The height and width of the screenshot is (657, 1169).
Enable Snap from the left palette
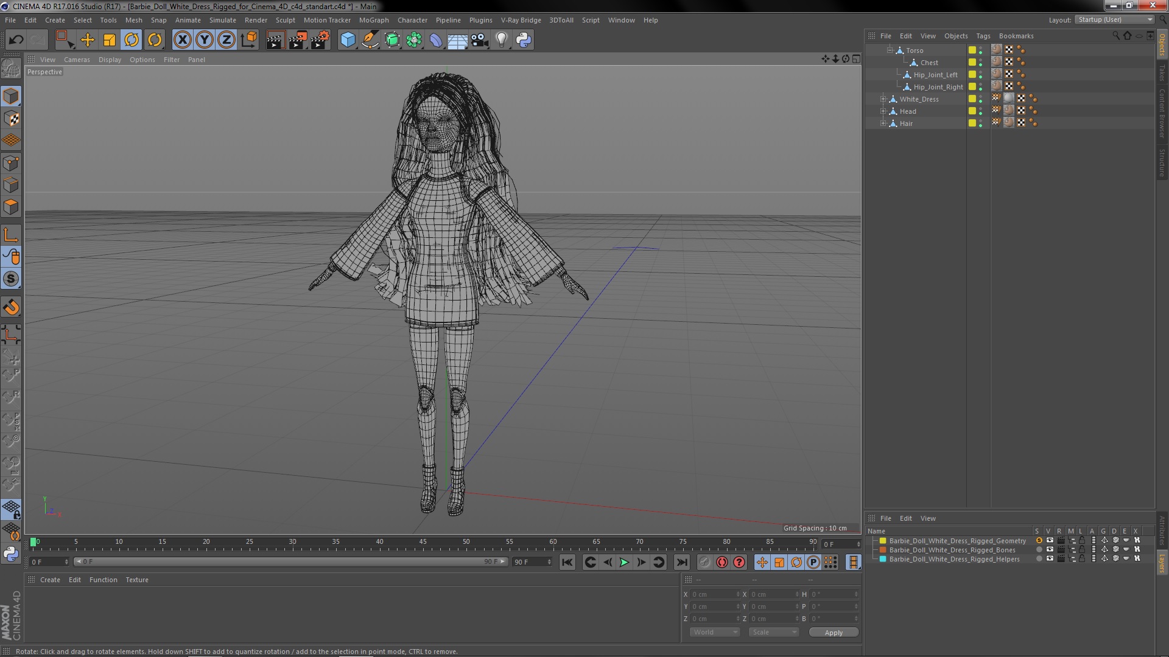(x=11, y=279)
